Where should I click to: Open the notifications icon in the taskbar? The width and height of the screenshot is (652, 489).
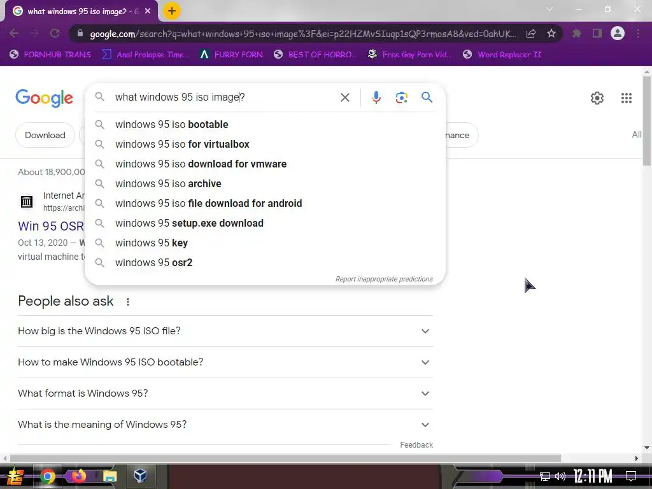coord(631,476)
